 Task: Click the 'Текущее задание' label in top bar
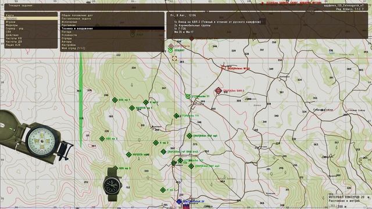point(21,5)
